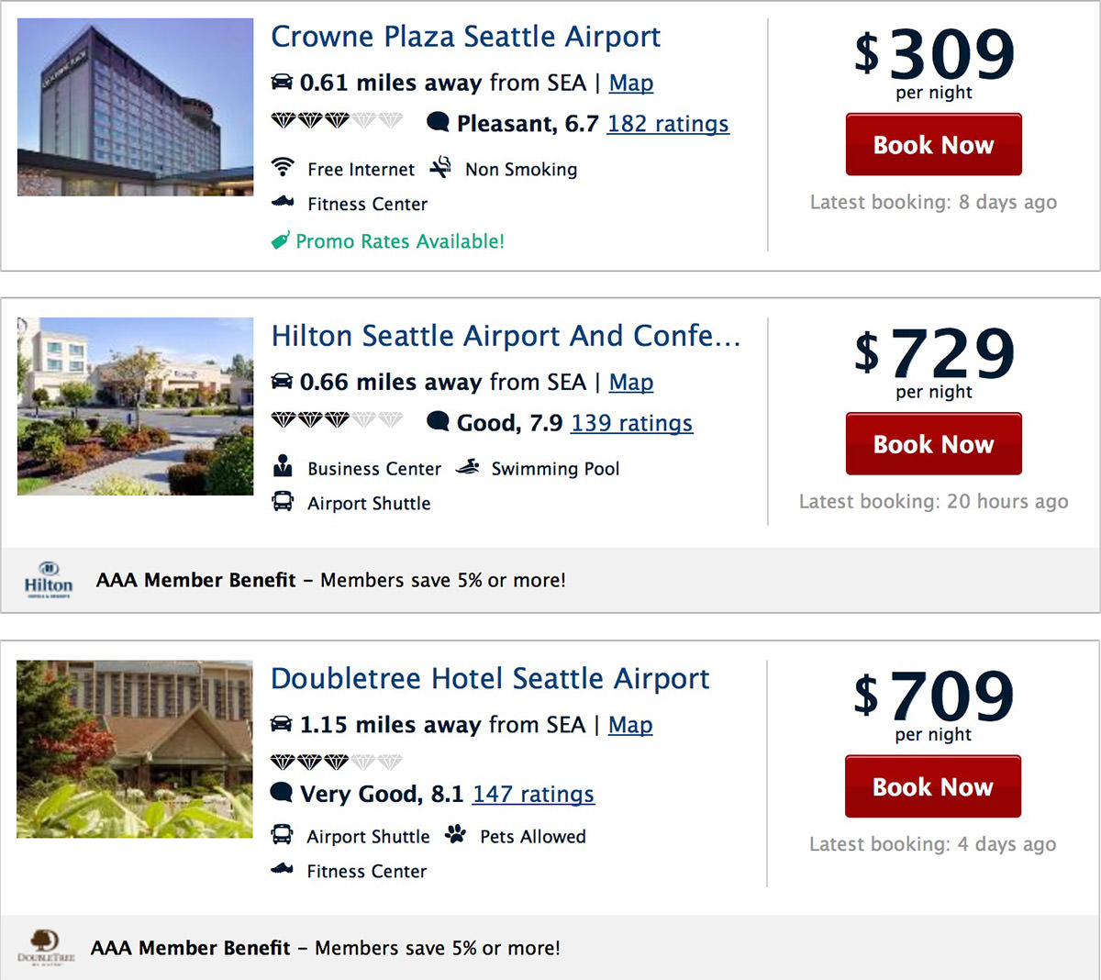View the 147 ratings for Doubletree
Screen dimensions: 1101x980
click(x=533, y=794)
